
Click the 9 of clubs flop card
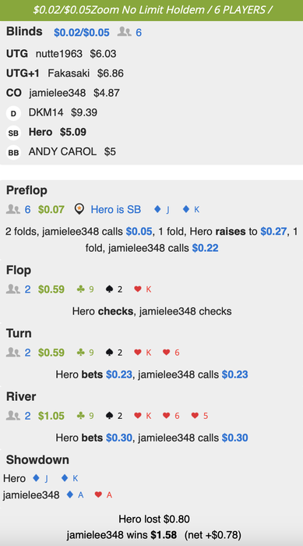pos(86,289)
